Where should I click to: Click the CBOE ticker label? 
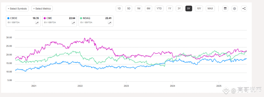[14, 18]
